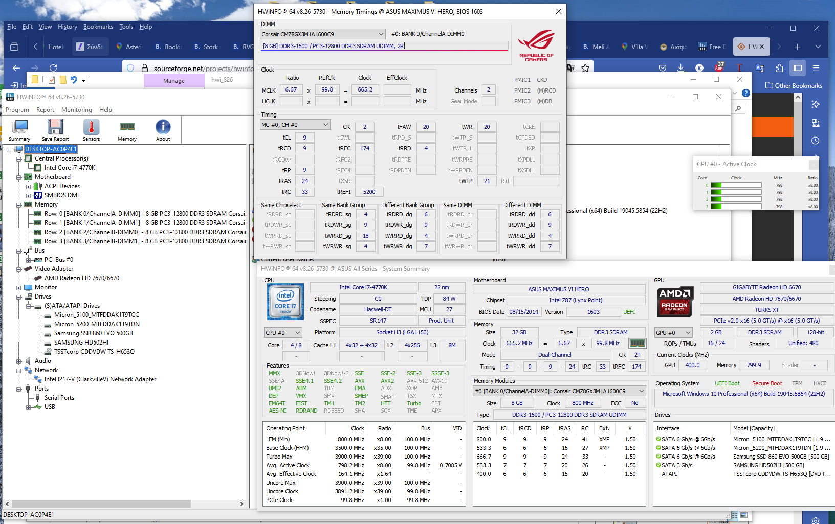Click the green memory chip icon in Memory summary
Image resolution: width=835 pixels, height=524 pixels.
coord(637,343)
